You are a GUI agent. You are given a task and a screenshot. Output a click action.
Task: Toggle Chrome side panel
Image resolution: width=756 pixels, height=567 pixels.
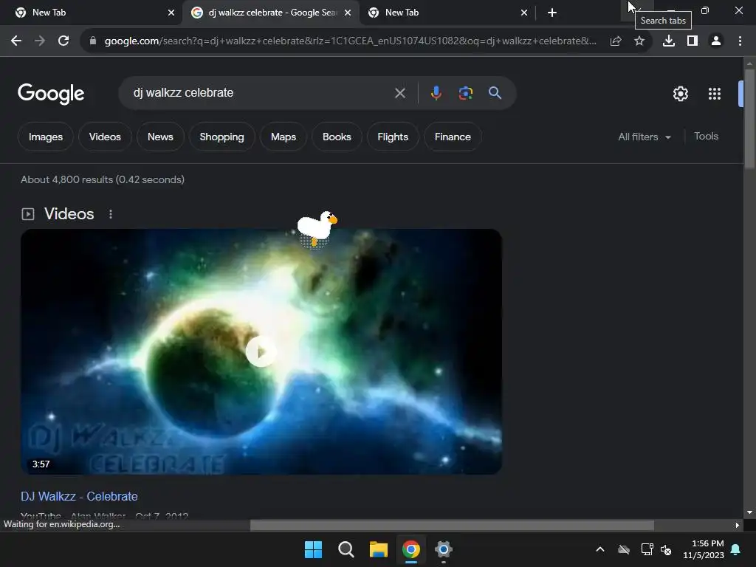(693, 41)
